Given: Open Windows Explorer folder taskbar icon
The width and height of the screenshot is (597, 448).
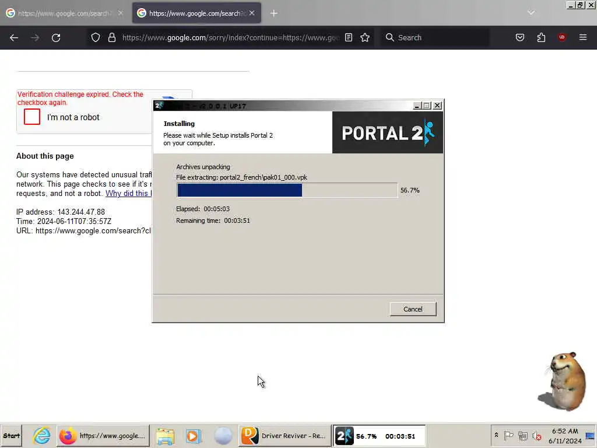Looking at the screenshot, I should 165,436.
